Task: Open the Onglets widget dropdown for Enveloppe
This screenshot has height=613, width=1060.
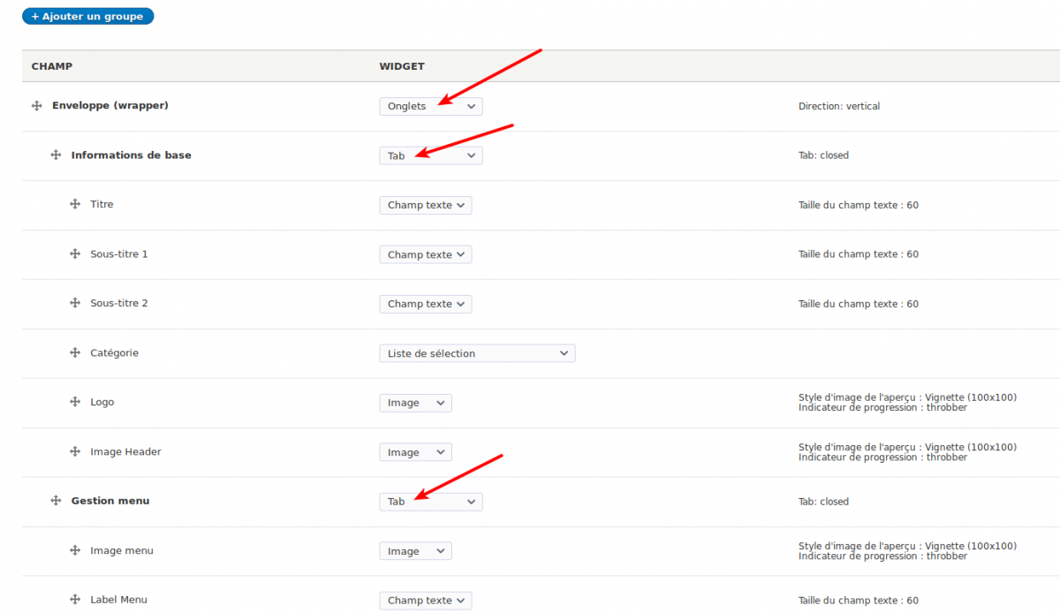Action: [431, 107]
